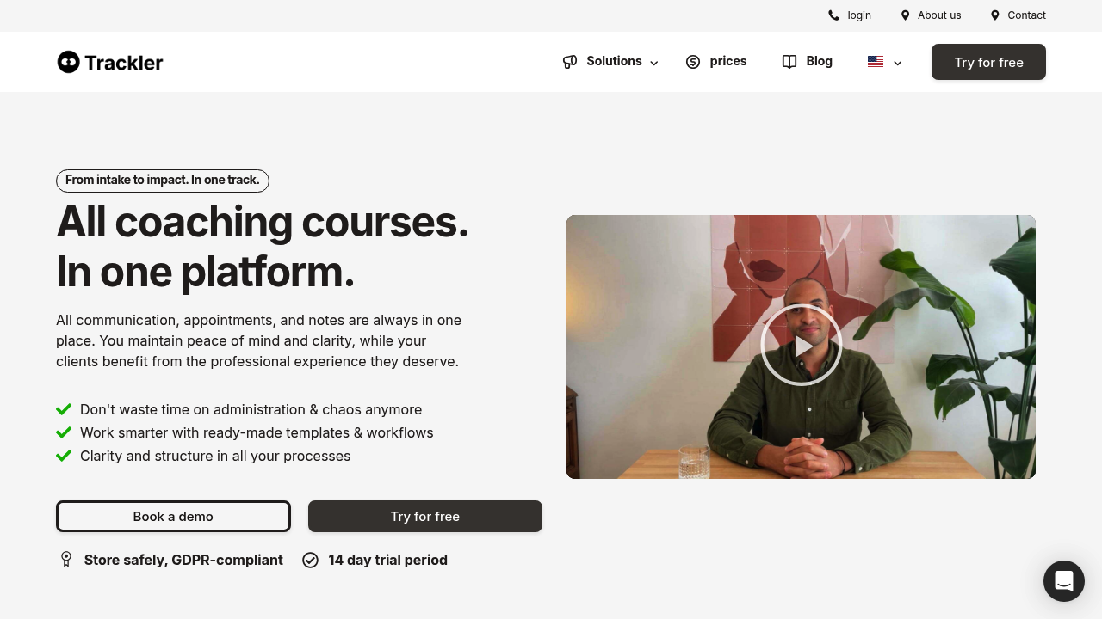
Task: Click the open book icon beside Blog
Action: (789, 62)
